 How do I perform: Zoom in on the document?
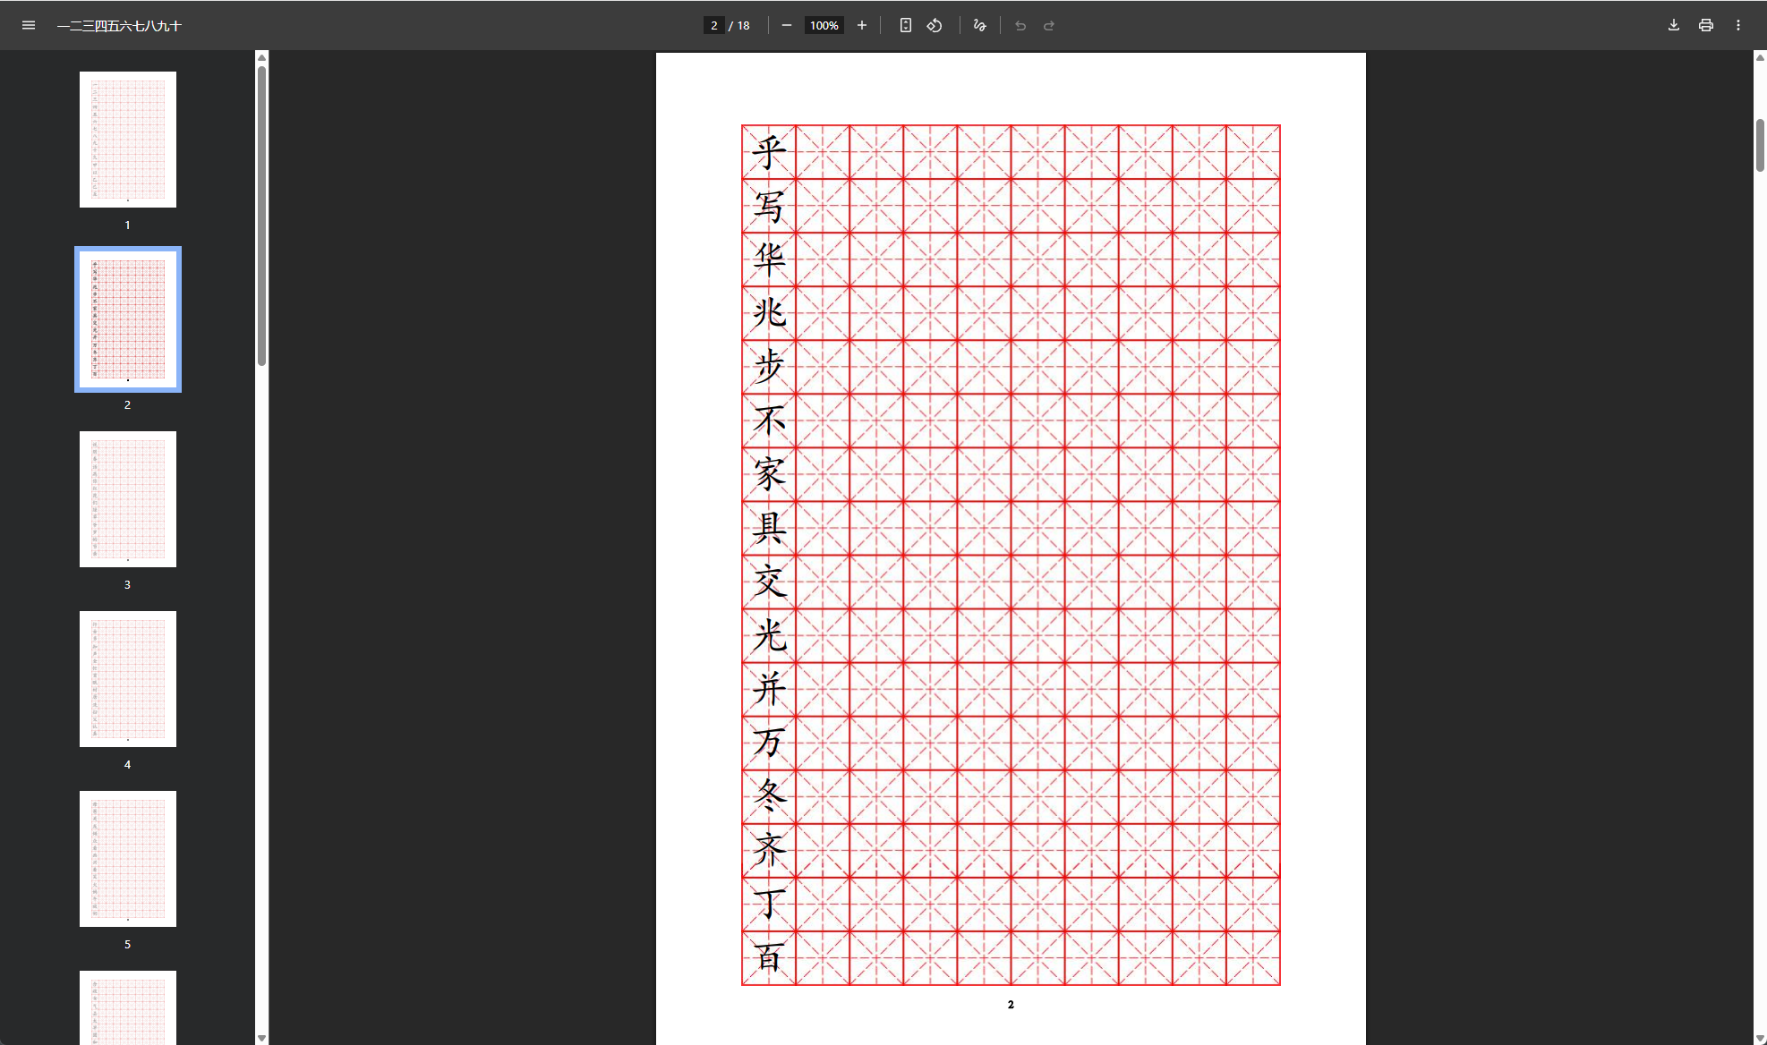tap(861, 25)
